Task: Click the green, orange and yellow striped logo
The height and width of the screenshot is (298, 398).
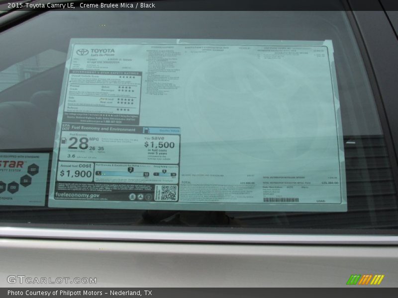Action: tap(365, 280)
